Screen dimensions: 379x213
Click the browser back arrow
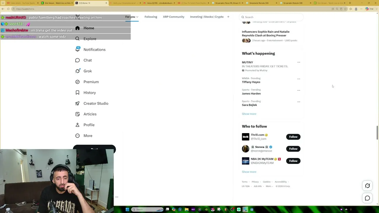click(x=3, y=9)
